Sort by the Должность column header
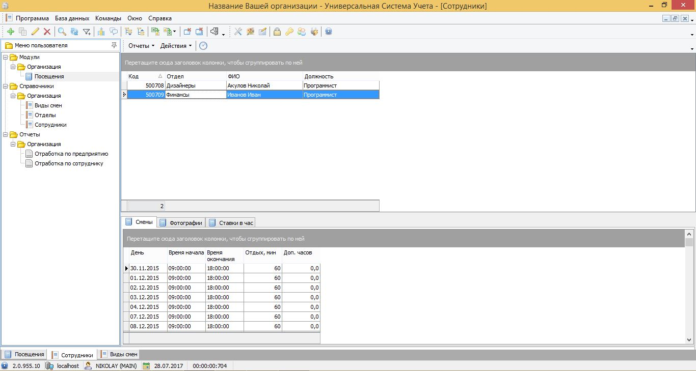 coord(341,76)
